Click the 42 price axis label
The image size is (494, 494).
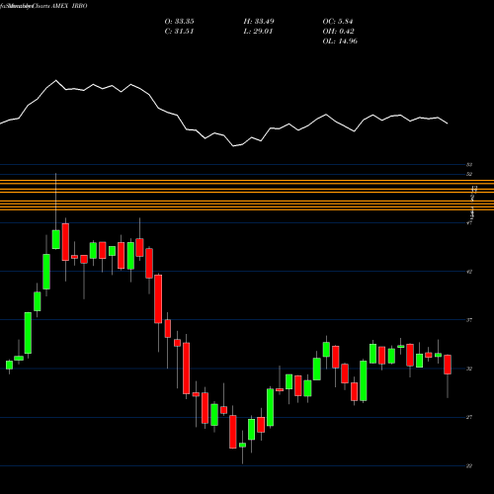pos(469,272)
